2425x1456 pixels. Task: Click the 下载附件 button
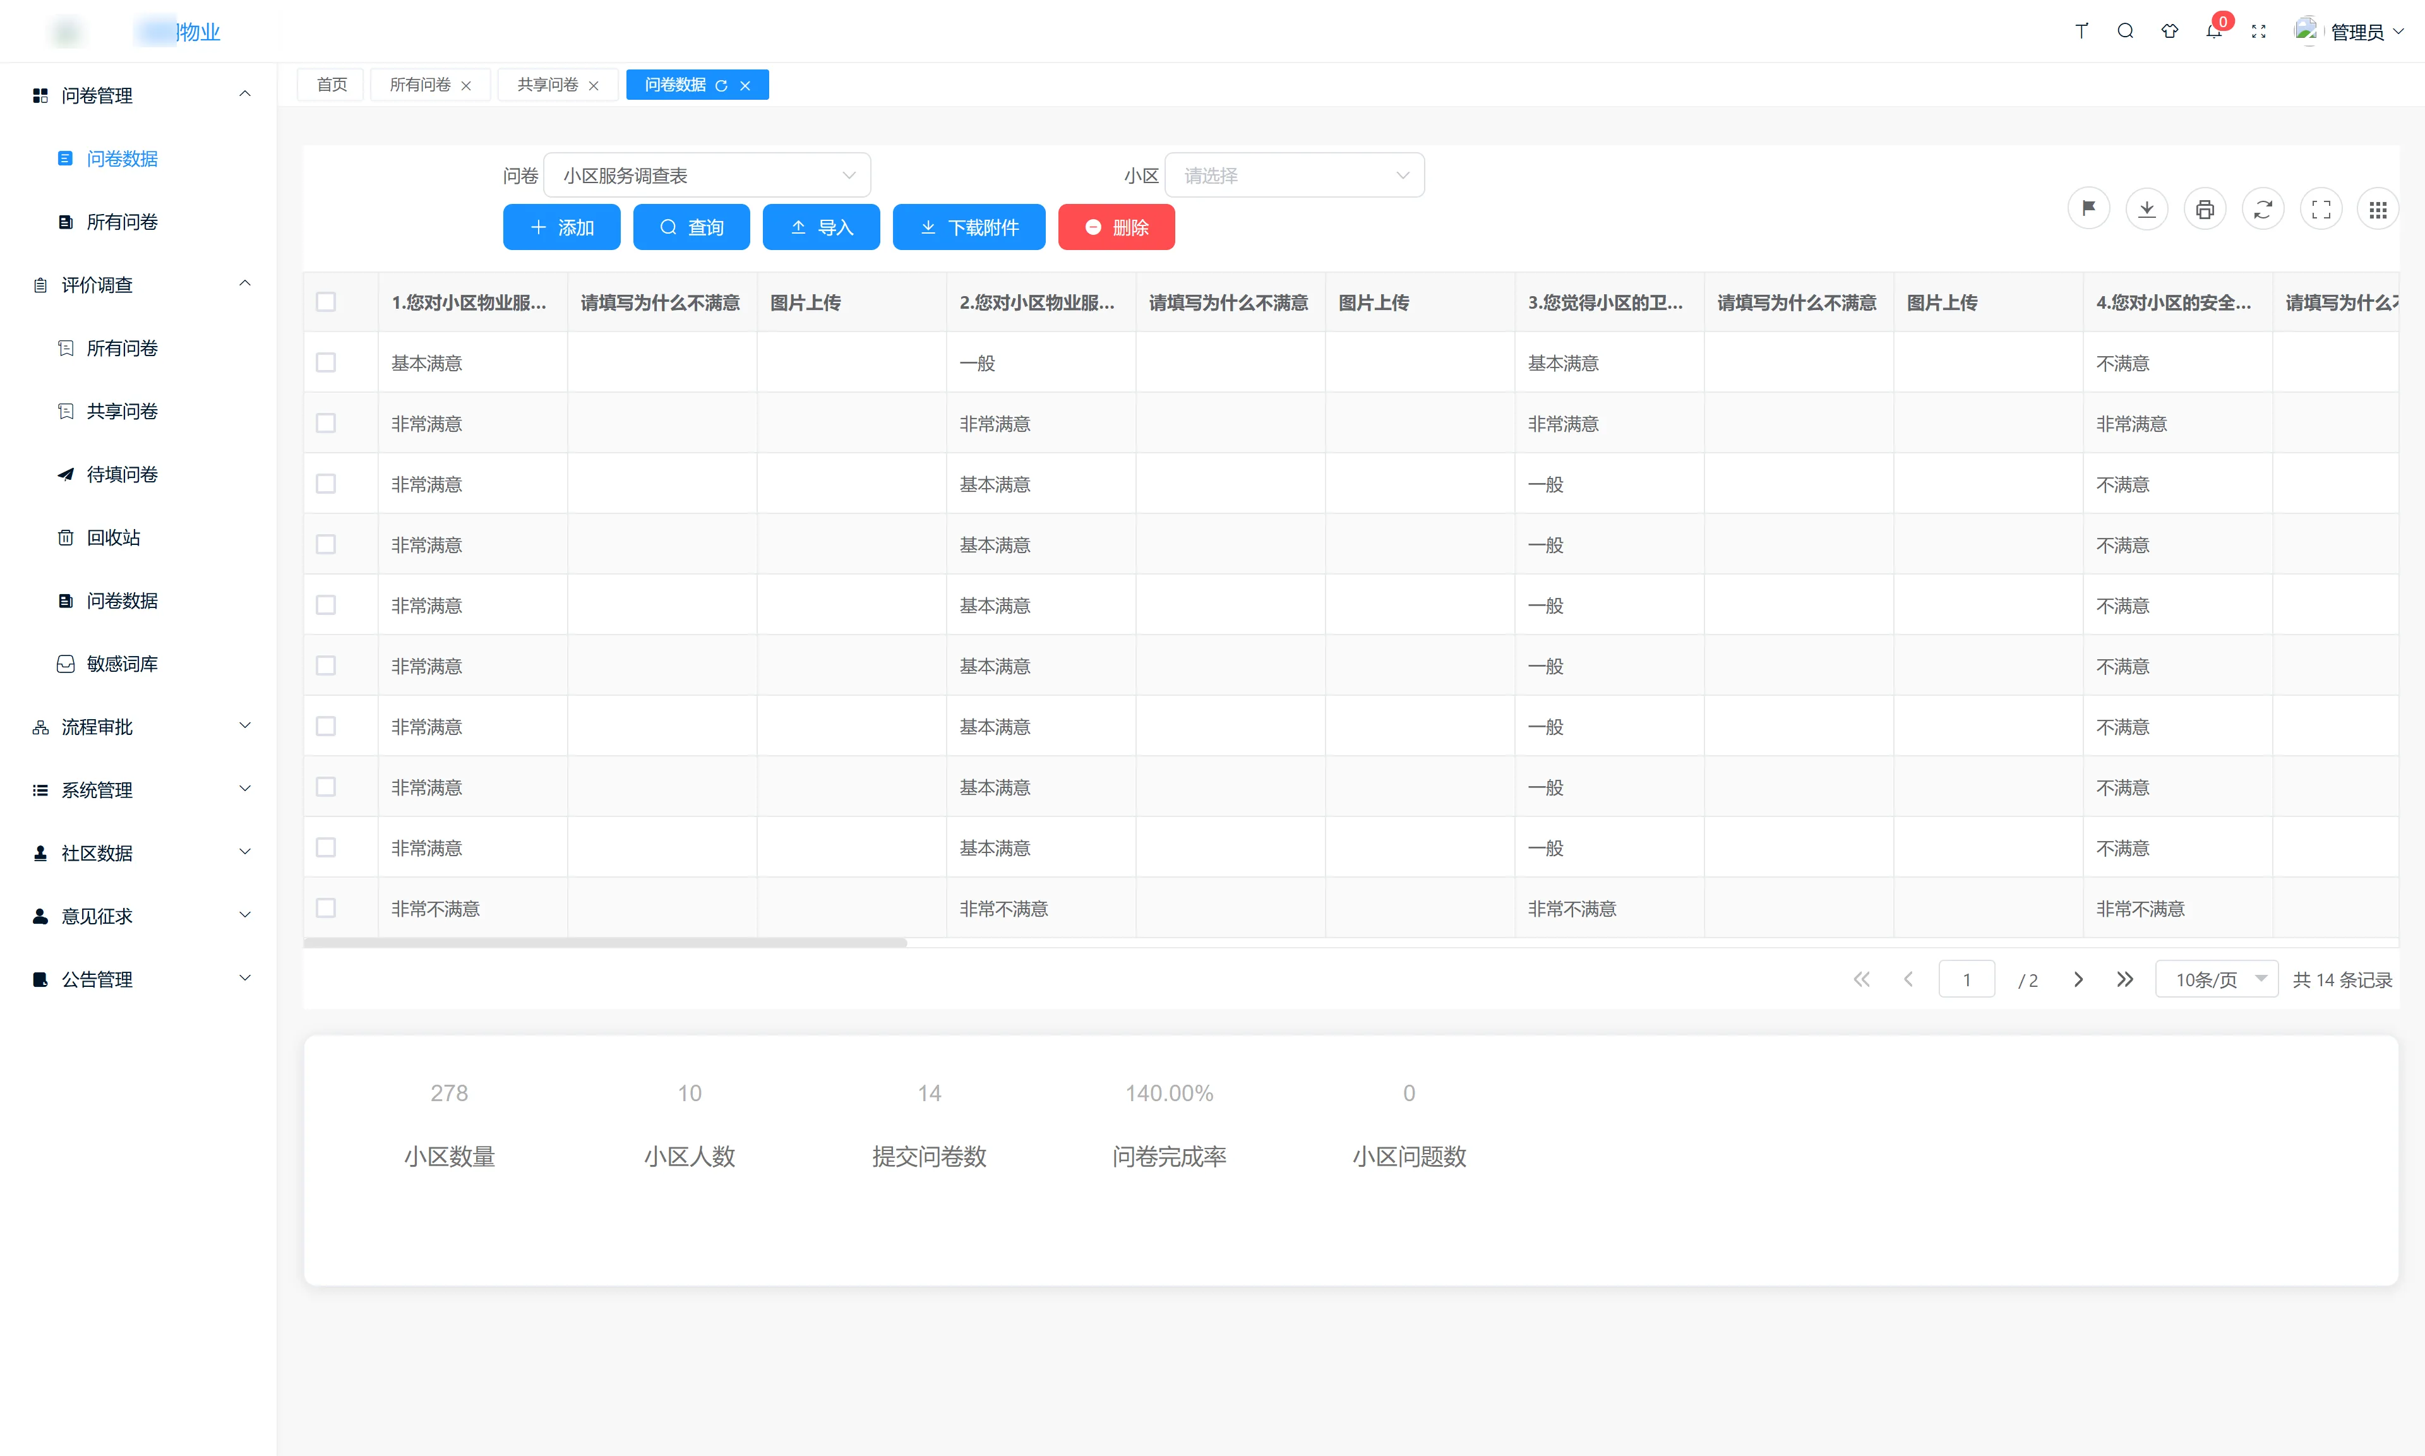click(968, 228)
